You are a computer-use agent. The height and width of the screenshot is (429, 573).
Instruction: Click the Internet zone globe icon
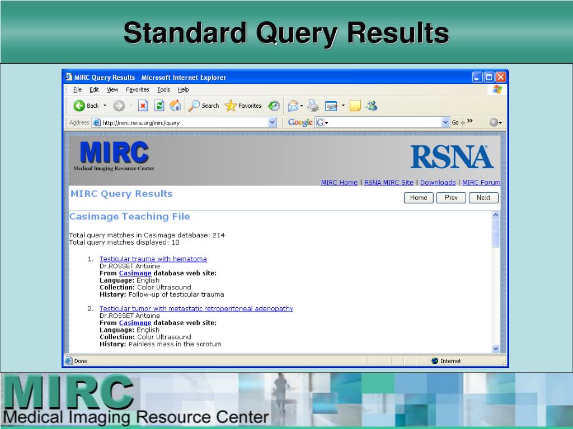[x=434, y=361]
